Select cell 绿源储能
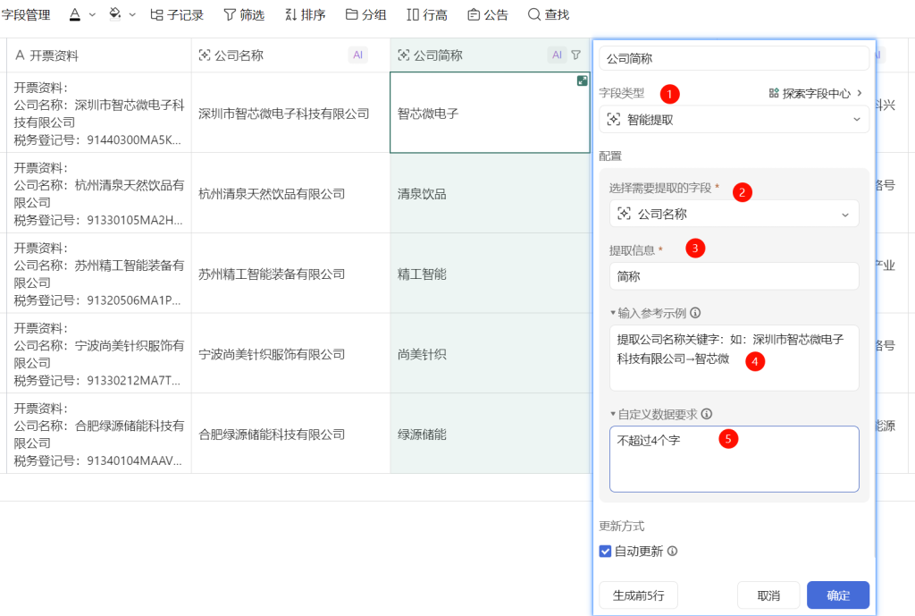Viewport: 915px width, 616px height. 491,434
